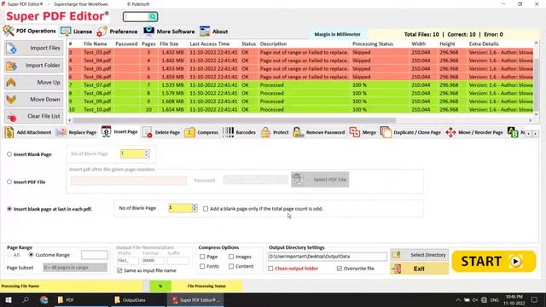Toggle Same as input file name
Viewport: 546px width, 307px height.
pos(119,270)
